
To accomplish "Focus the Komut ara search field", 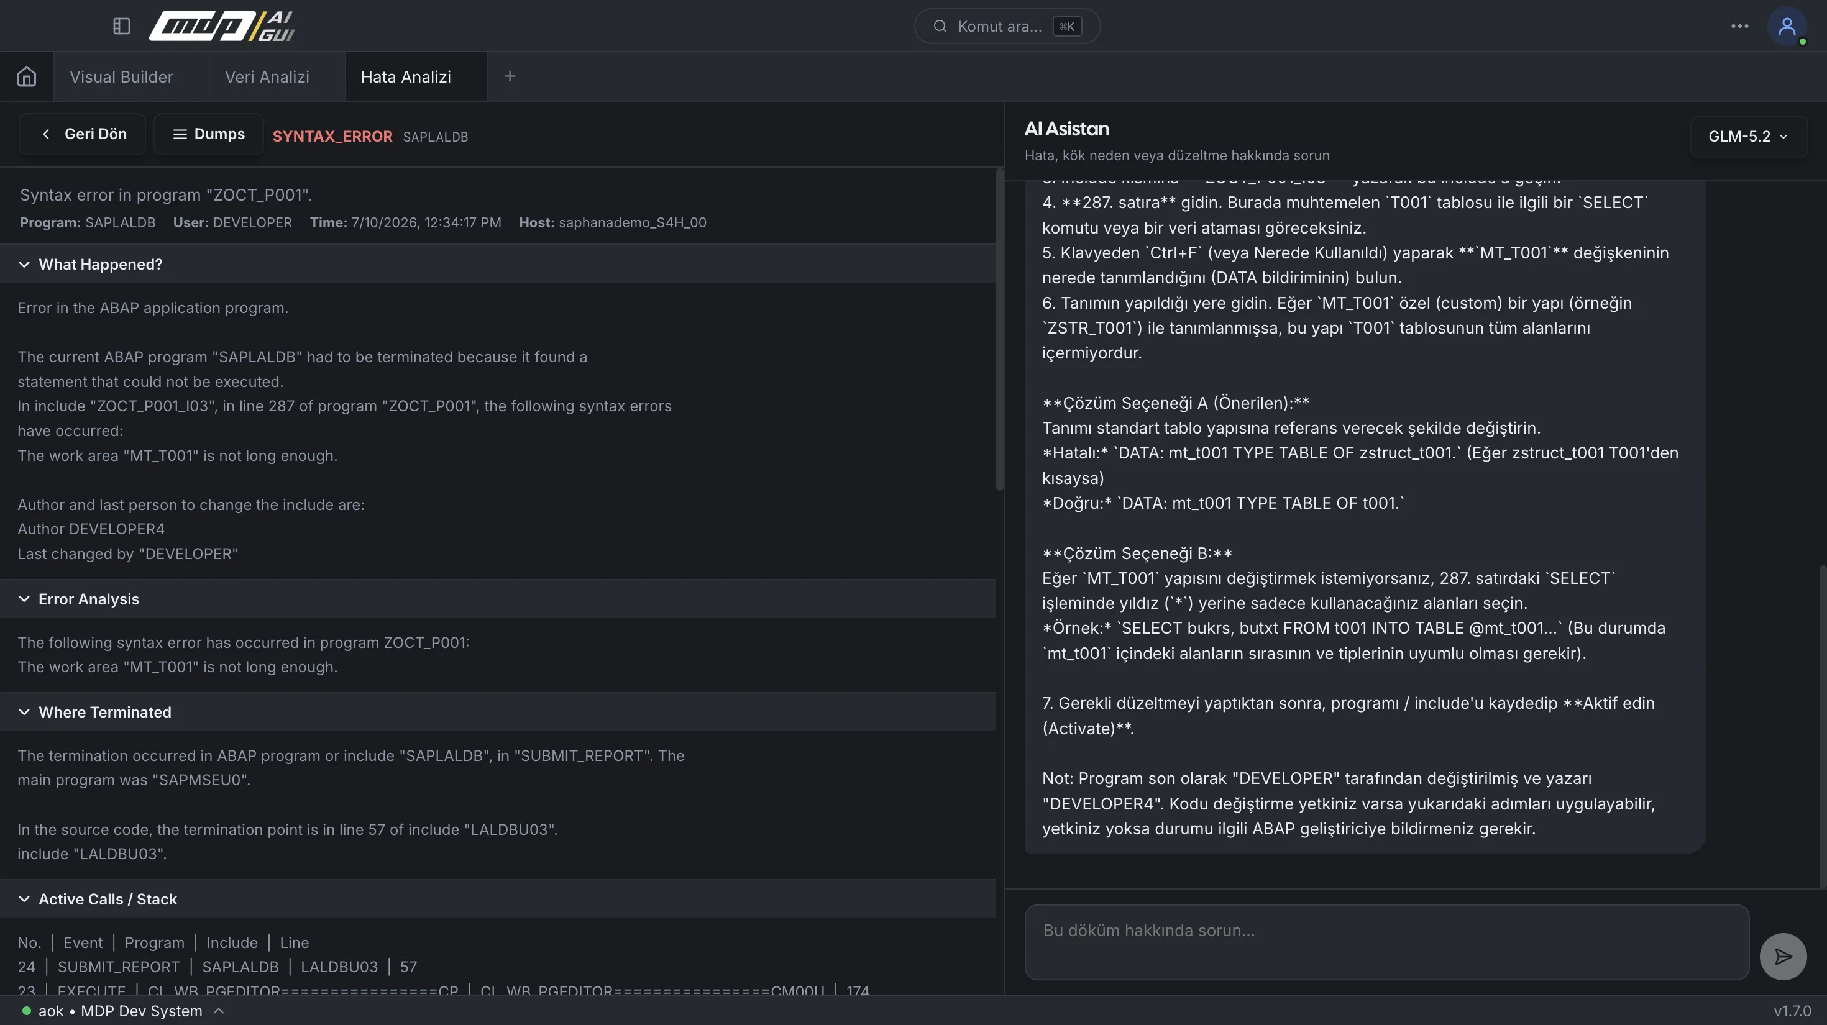I will (1007, 26).
